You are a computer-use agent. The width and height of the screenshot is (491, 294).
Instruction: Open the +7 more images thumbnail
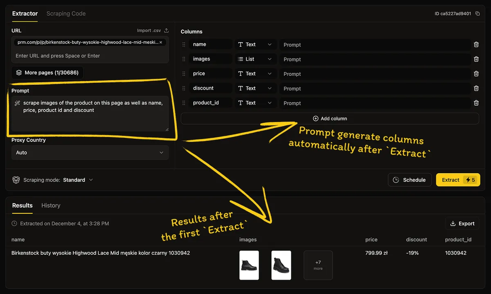(x=318, y=265)
